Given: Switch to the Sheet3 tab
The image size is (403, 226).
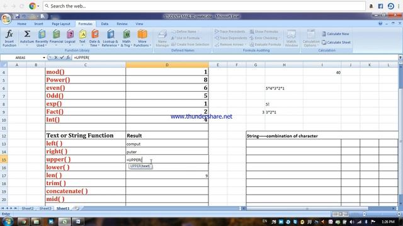Looking at the screenshot, I should [x=45, y=208].
